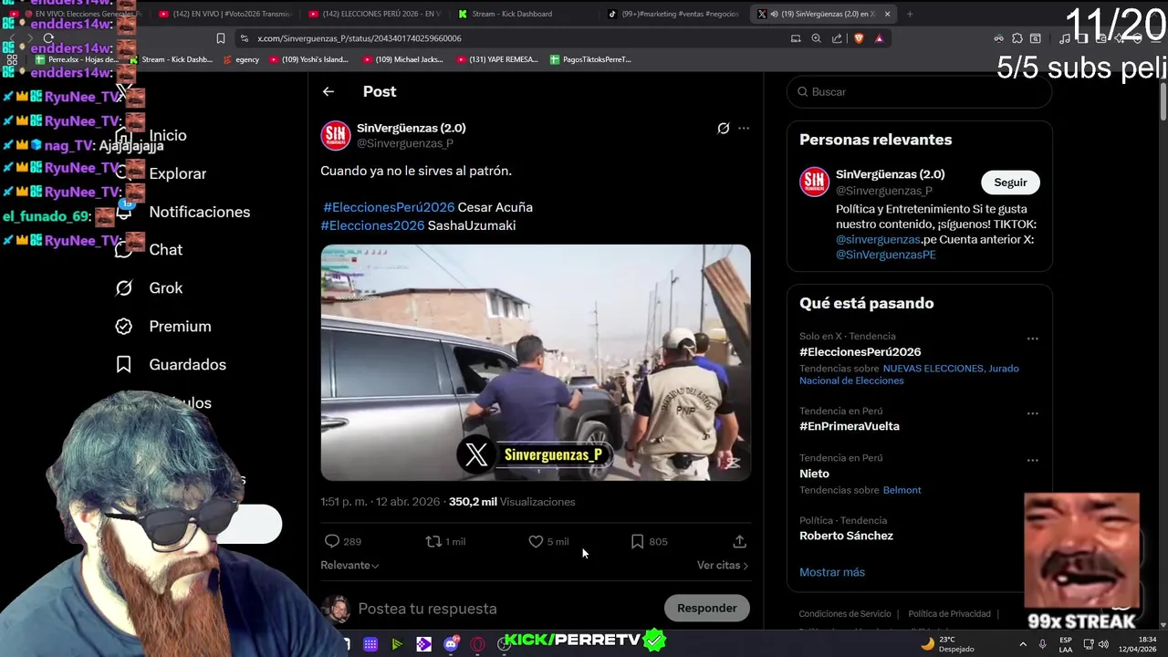Viewport: 1168px width, 657px height.
Task: Click the share icon in the address bar
Action: (837, 38)
